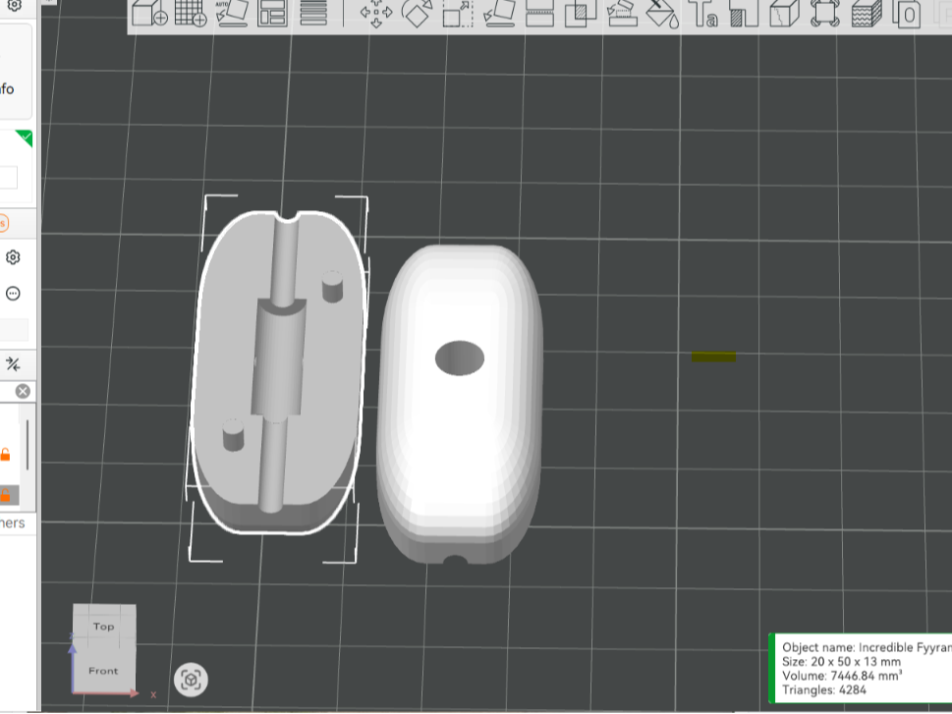
Task: Toggle the upper orange lock icon
Action: coord(6,454)
